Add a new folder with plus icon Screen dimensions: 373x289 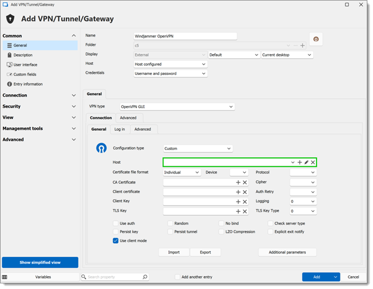[303, 46]
